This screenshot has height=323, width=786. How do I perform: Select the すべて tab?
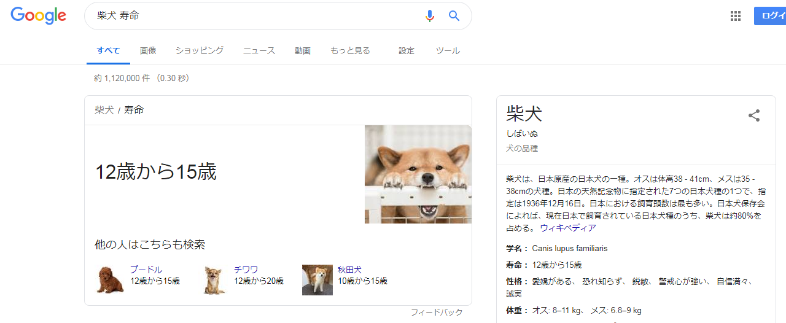pos(108,51)
